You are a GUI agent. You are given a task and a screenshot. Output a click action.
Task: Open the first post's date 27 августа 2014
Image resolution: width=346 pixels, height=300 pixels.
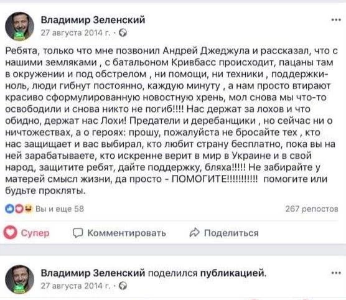[x=75, y=33]
